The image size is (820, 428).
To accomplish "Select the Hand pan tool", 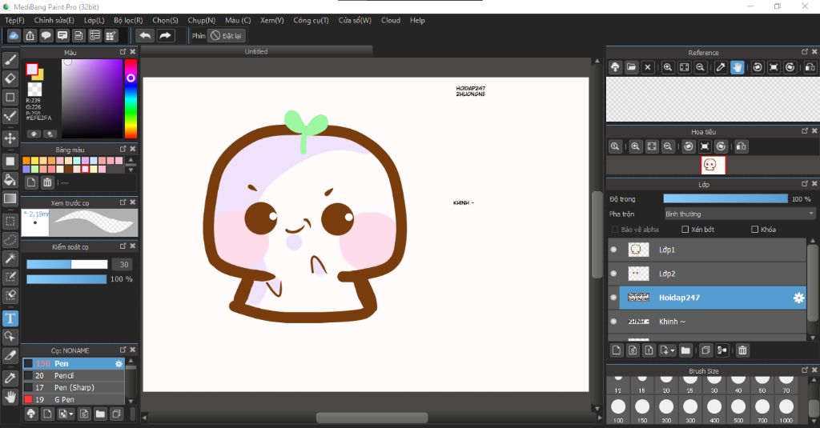I will pyautogui.click(x=10, y=397).
